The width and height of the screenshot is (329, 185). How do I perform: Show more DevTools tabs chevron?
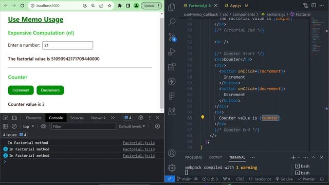113,118
